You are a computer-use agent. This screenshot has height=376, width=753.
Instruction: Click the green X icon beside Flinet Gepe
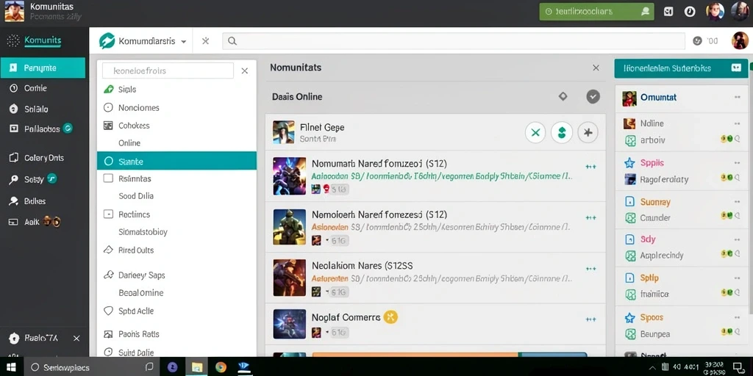[535, 132]
